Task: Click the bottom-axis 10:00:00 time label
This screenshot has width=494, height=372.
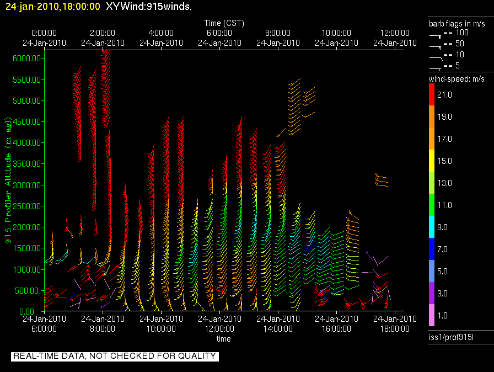Action: [161, 329]
